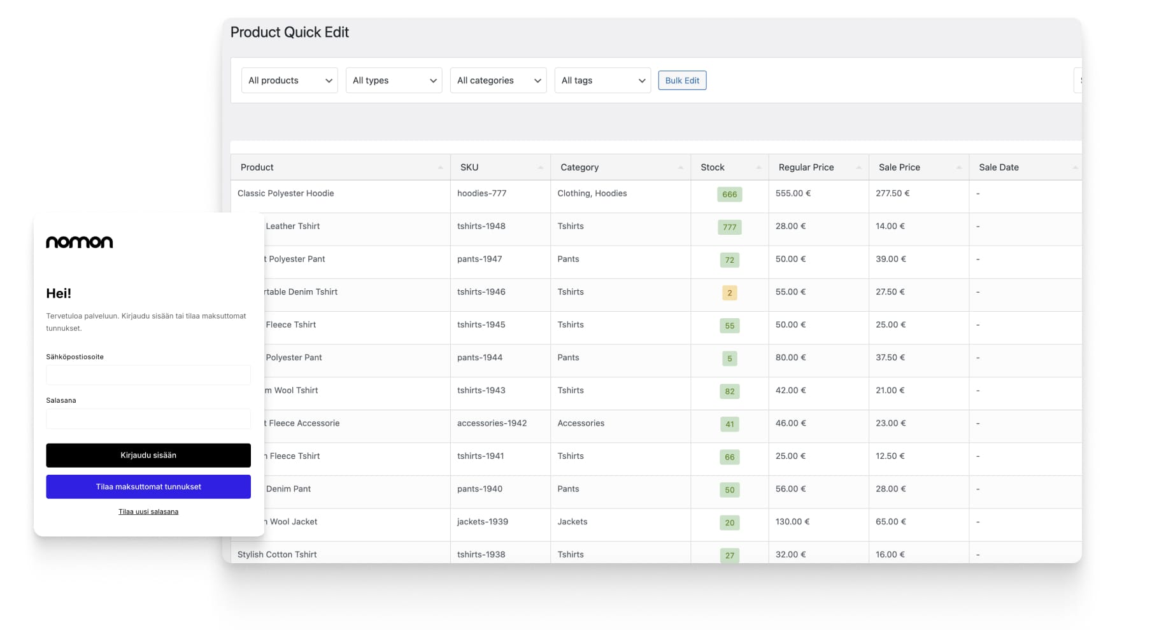1159x630 pixels.
Task: Sort by Category column sort icon
Action: pos(680,167)
